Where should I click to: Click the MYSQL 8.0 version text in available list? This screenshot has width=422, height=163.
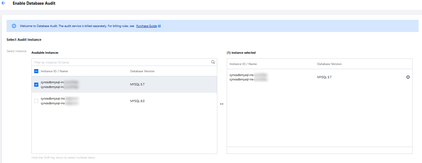click(137, 101)
